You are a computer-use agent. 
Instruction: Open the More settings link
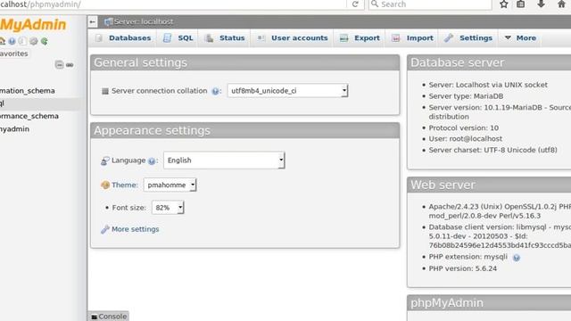tap(135, 229)
